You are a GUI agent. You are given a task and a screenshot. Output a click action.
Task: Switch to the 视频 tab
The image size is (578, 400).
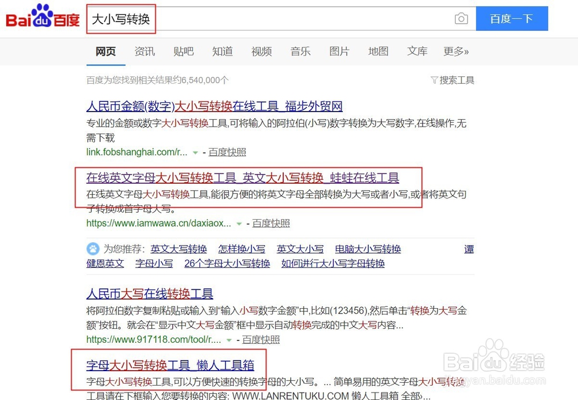coord(261,51)
